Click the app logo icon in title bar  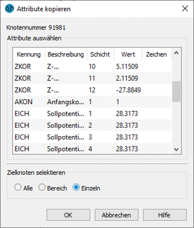[9, 9]
